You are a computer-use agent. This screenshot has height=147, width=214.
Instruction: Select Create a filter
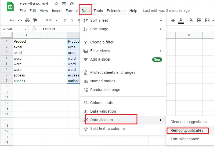(x=123, y=42)
